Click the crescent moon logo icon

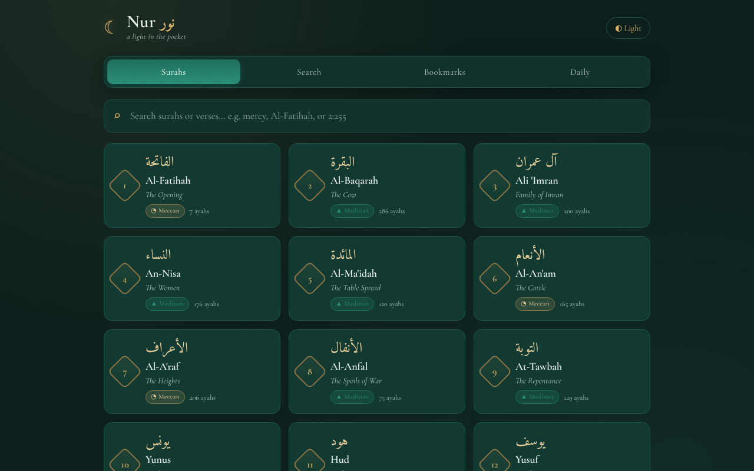click(110, 27)
